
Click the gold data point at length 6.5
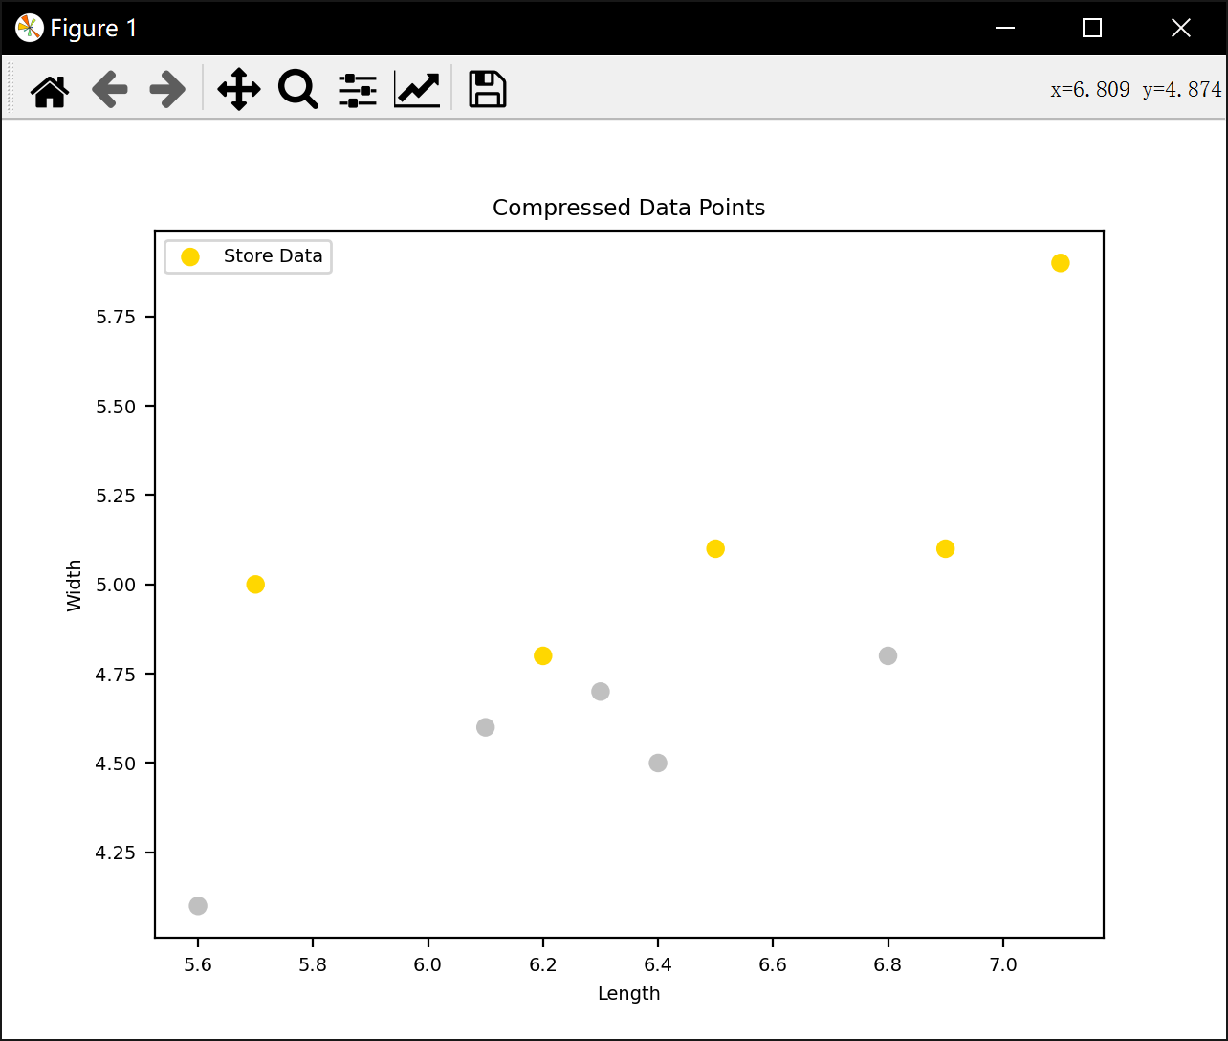[x=715, y=549]
